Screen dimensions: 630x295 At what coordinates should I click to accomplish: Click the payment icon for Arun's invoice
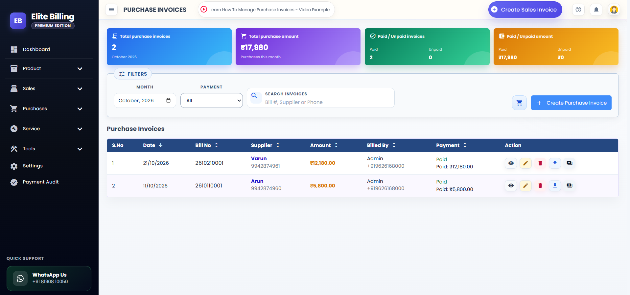pyautogui.click(x=570, y=185)
